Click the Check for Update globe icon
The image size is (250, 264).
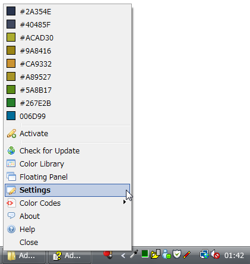(x=11, y=151)
